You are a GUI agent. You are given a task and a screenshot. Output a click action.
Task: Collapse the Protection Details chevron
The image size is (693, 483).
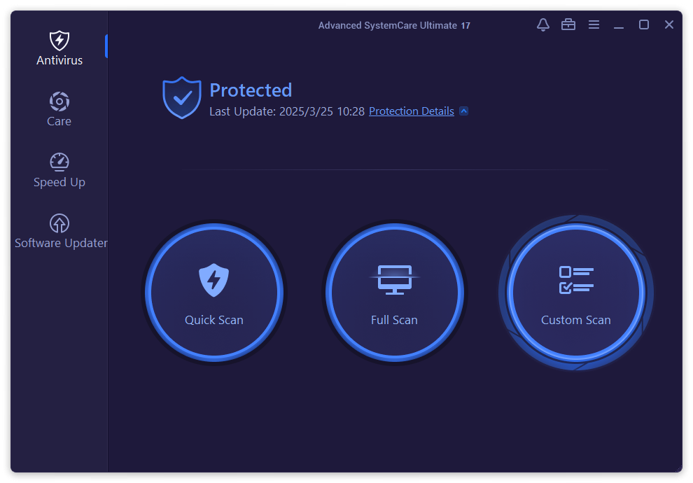463,111
